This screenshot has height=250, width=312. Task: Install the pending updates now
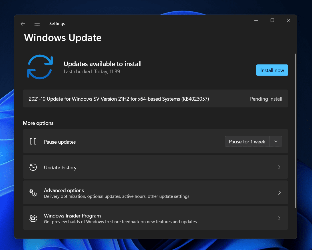[x=272, y=70]
